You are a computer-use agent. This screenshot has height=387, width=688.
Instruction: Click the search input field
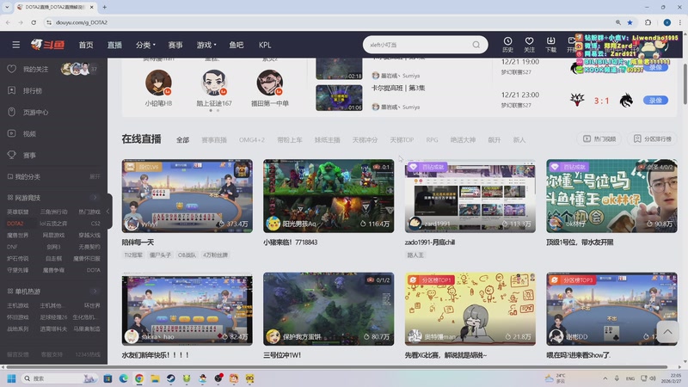[419, 45]
